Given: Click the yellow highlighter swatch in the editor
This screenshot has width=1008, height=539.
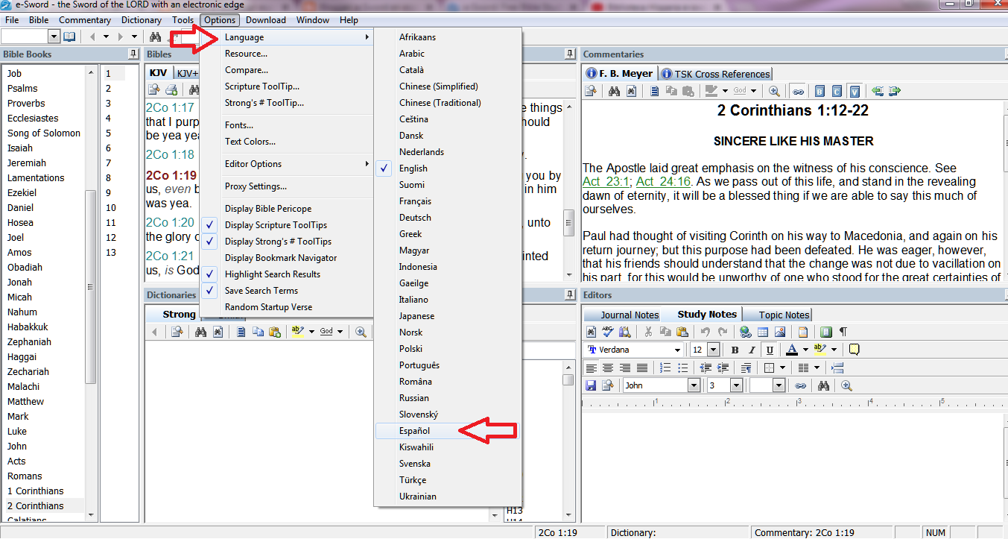Looking at the screenshot, I should tap(820, 350).
